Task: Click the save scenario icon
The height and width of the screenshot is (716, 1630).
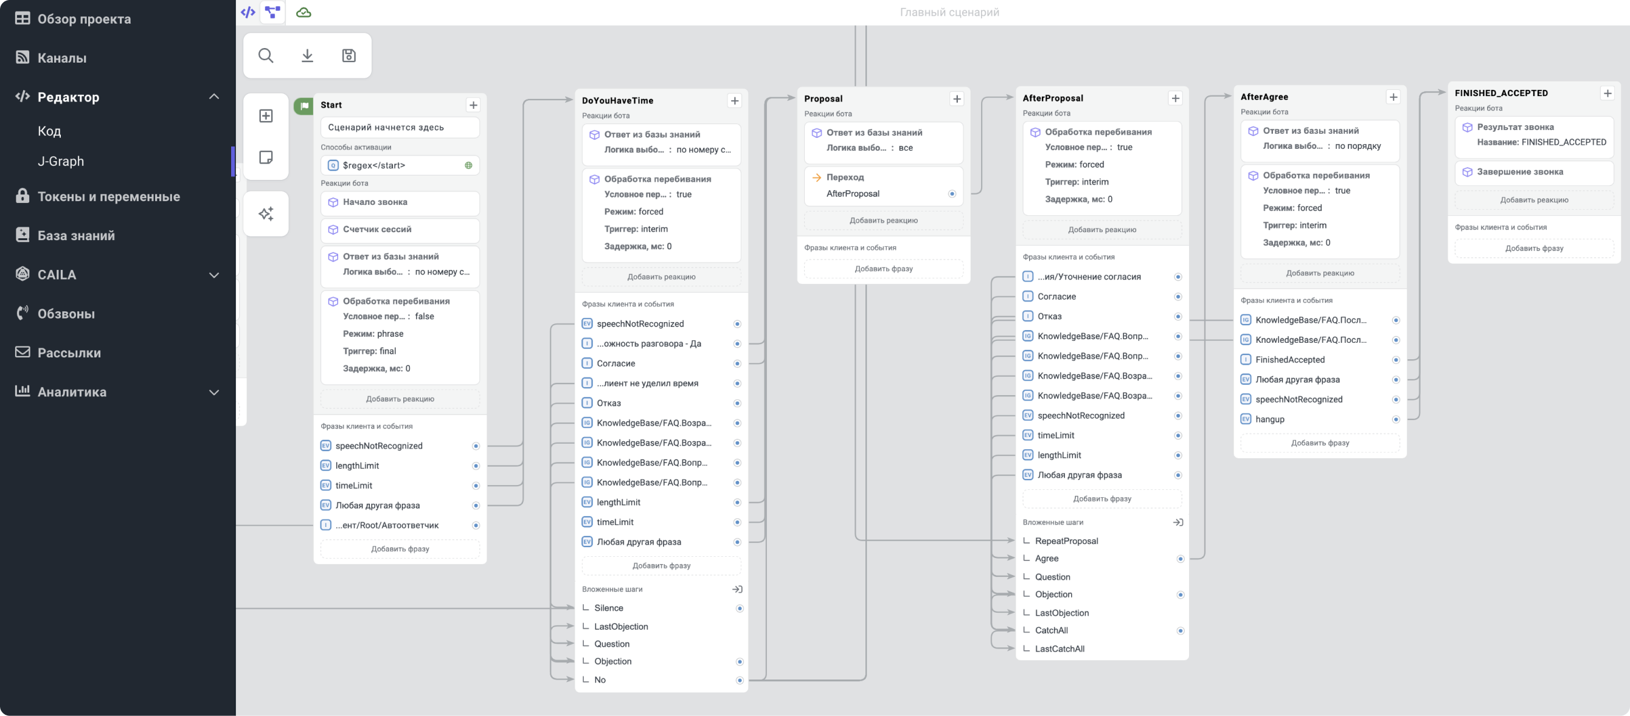Action: tap(349, 56)
